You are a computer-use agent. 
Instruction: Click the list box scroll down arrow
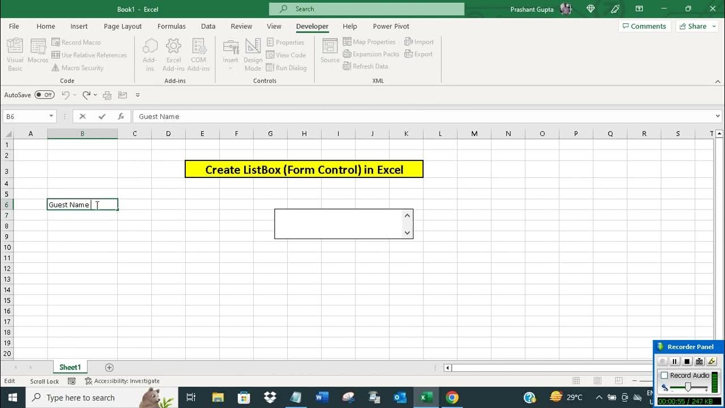407,233
